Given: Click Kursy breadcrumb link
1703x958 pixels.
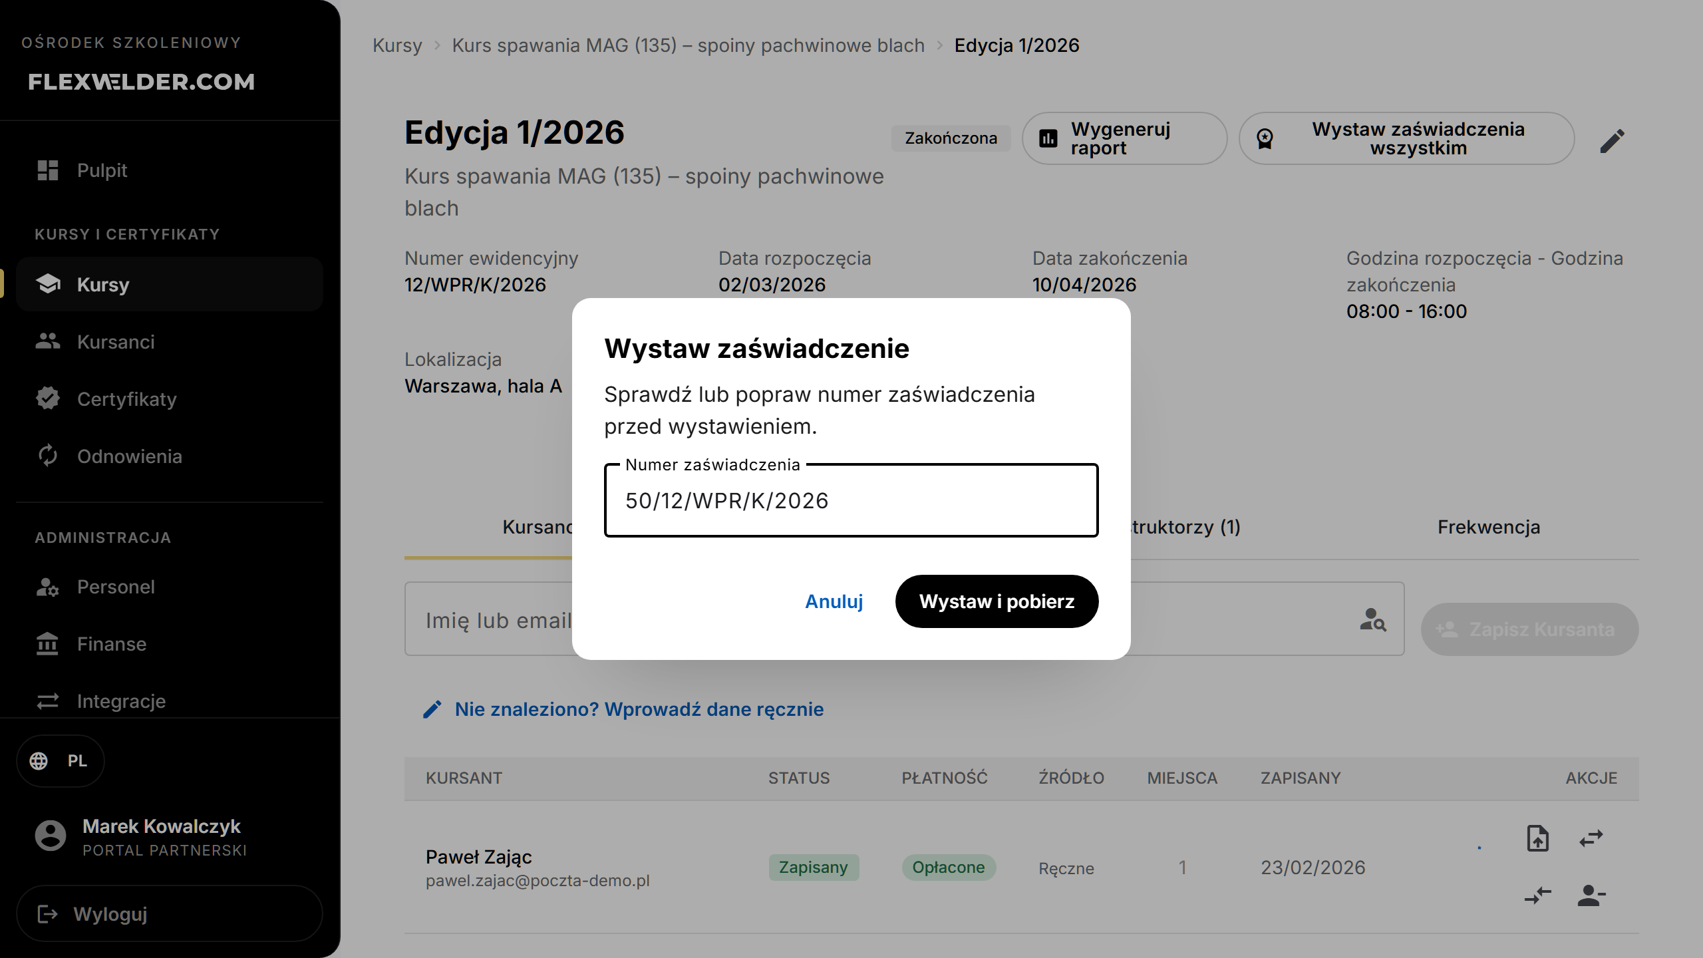Looking at the screenshot, I should tap(397, 45).
